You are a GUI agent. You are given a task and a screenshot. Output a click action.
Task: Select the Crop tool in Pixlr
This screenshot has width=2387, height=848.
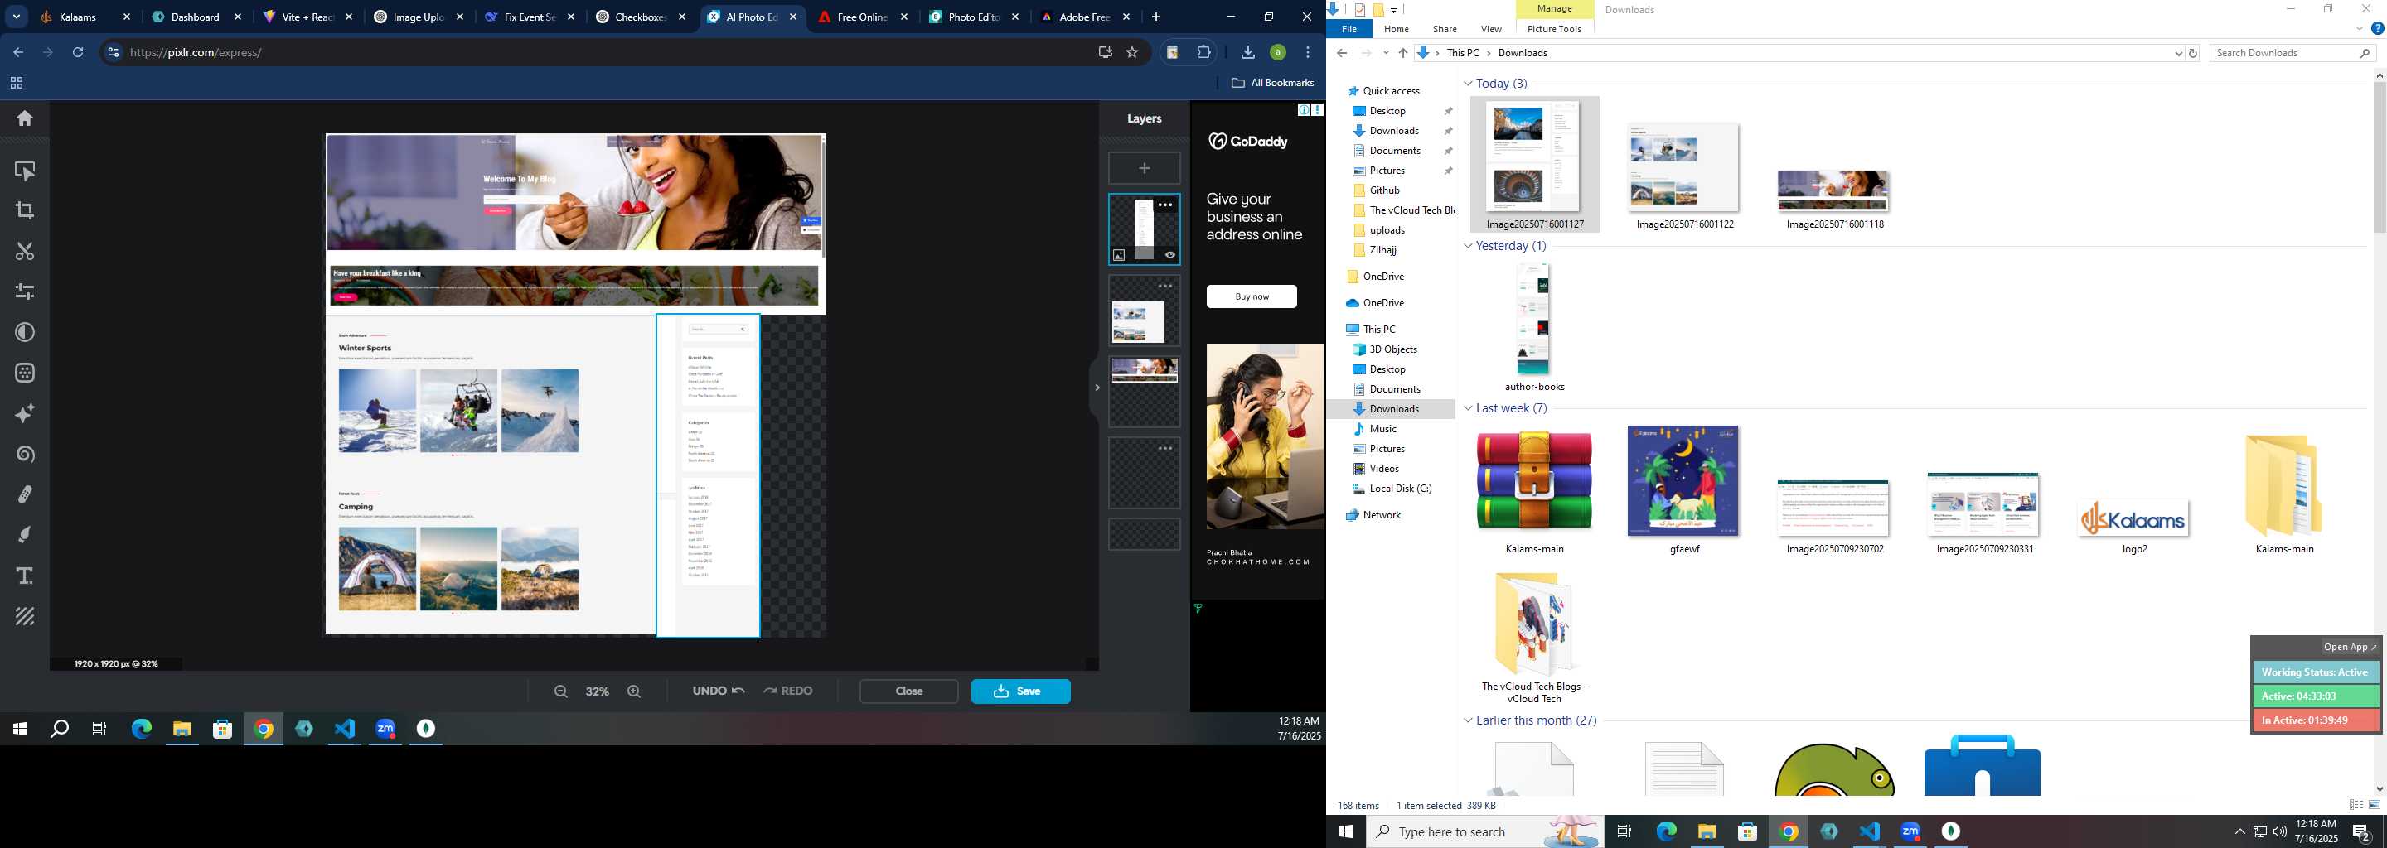[x=25, y=211]
